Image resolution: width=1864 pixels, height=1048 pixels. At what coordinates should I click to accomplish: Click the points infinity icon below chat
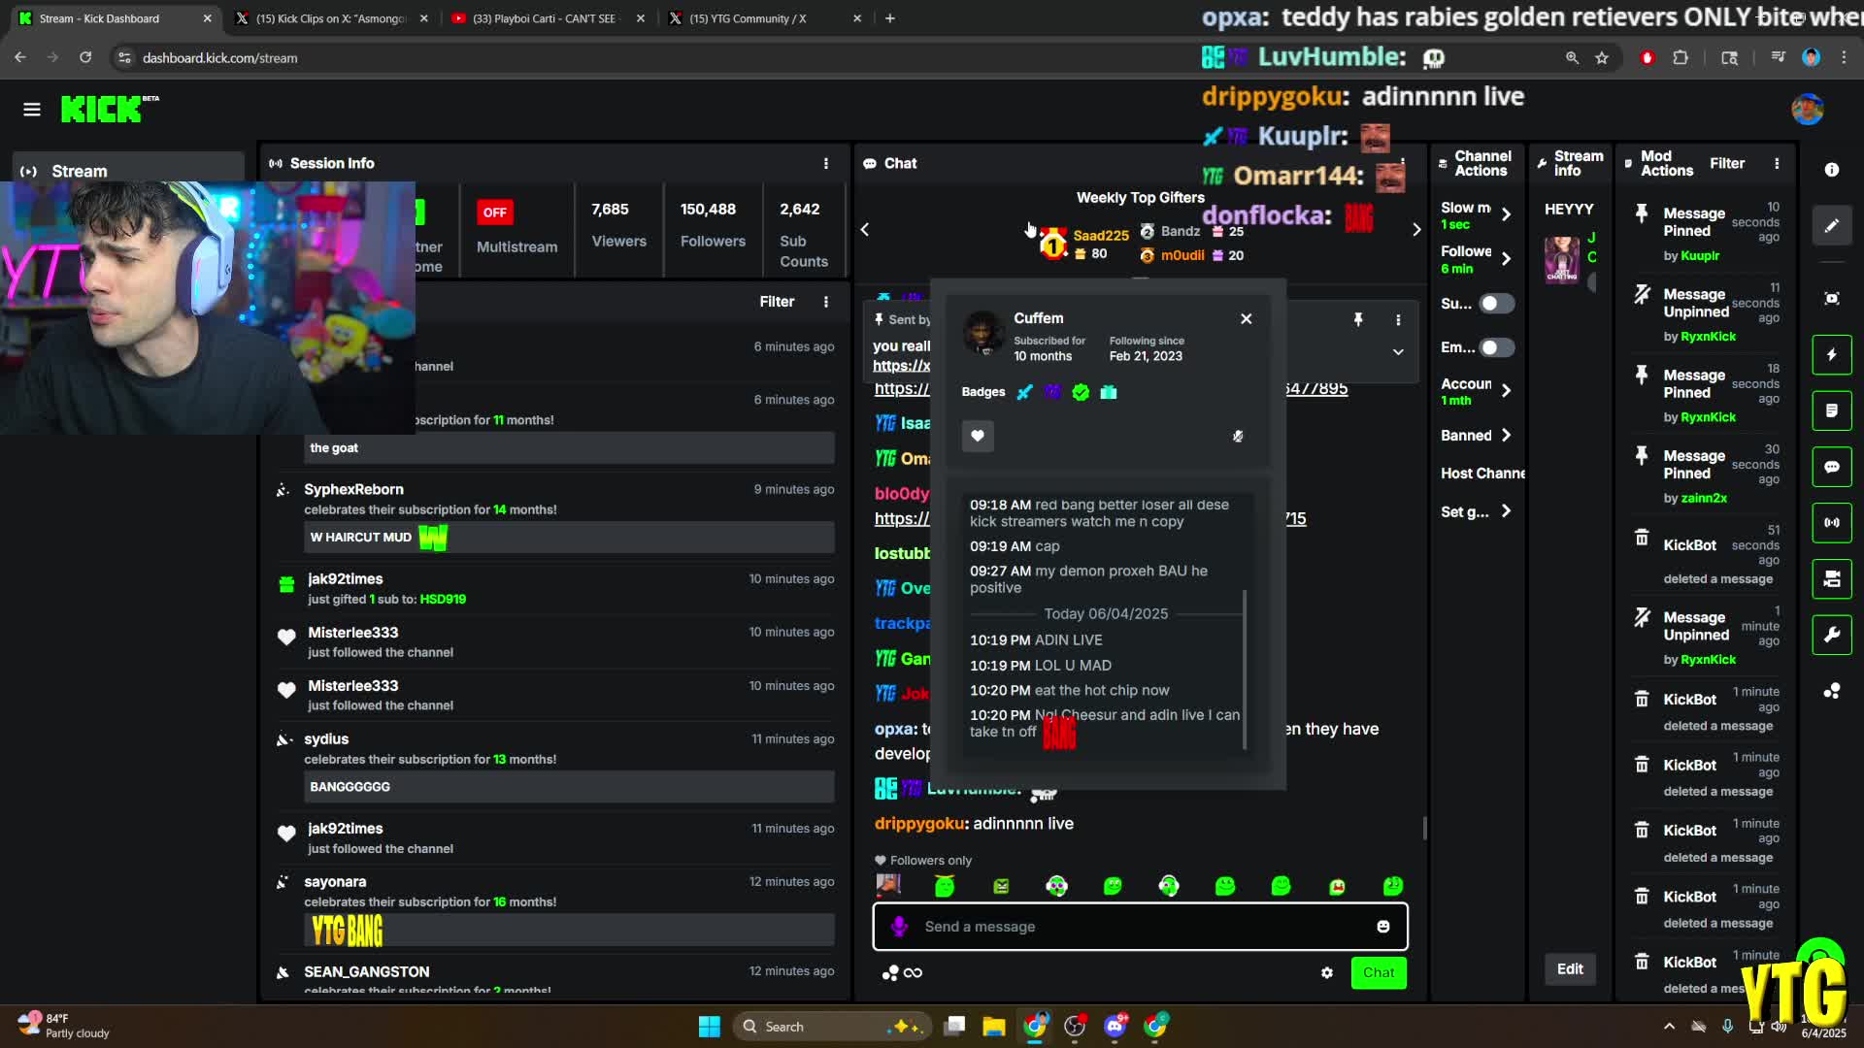coord(903,973)
